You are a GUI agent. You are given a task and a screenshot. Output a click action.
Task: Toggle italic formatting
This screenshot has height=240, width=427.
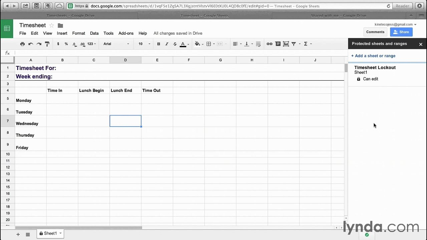coord(166,44)
